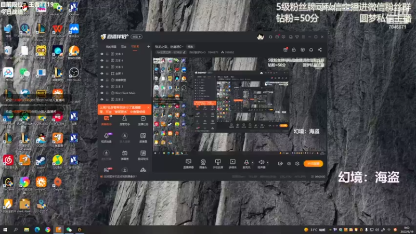
Task: Open the headset support icon in title bar
Action: click(x=270, y=37)
